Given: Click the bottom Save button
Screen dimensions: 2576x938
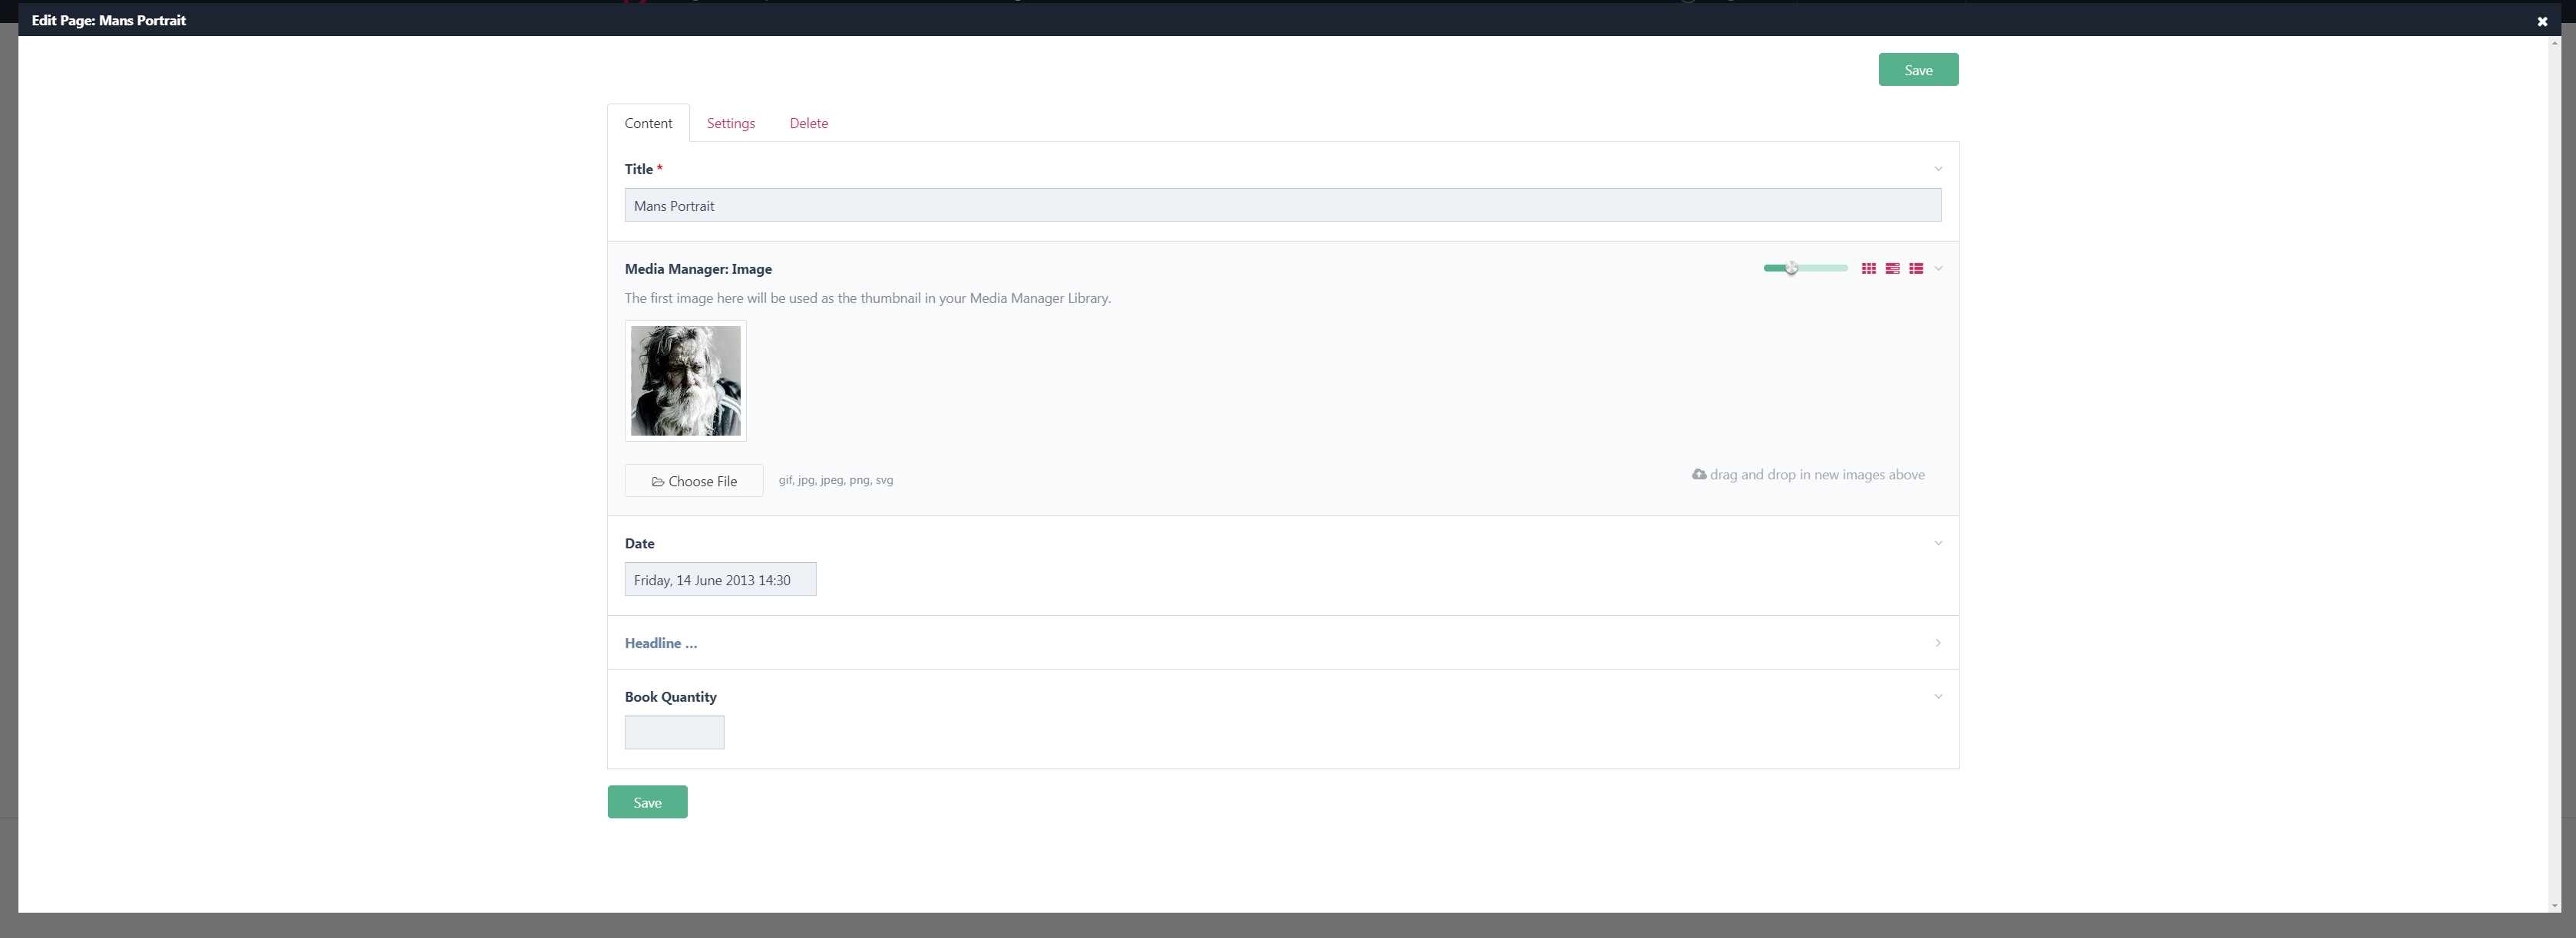Looking at the screenshot, I should coord(647,802).
